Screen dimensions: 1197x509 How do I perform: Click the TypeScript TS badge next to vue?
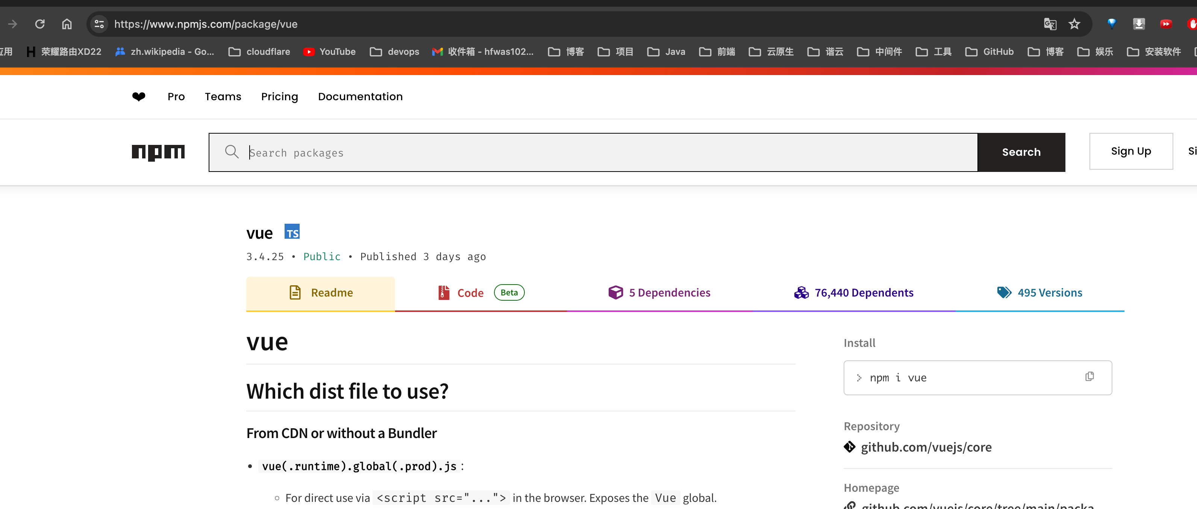292,232
